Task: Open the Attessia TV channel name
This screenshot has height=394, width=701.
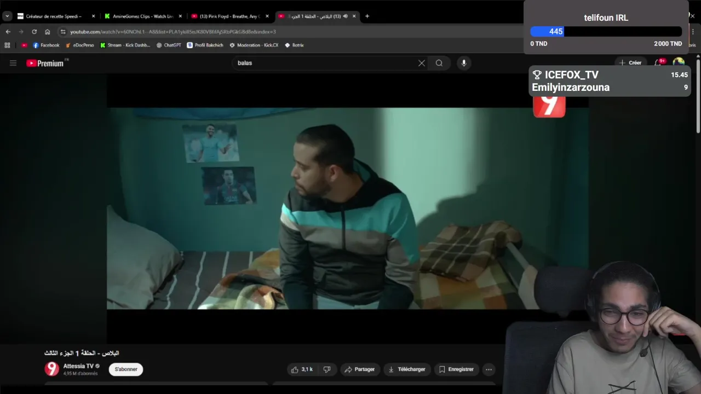Action: [x=78, y=366]
